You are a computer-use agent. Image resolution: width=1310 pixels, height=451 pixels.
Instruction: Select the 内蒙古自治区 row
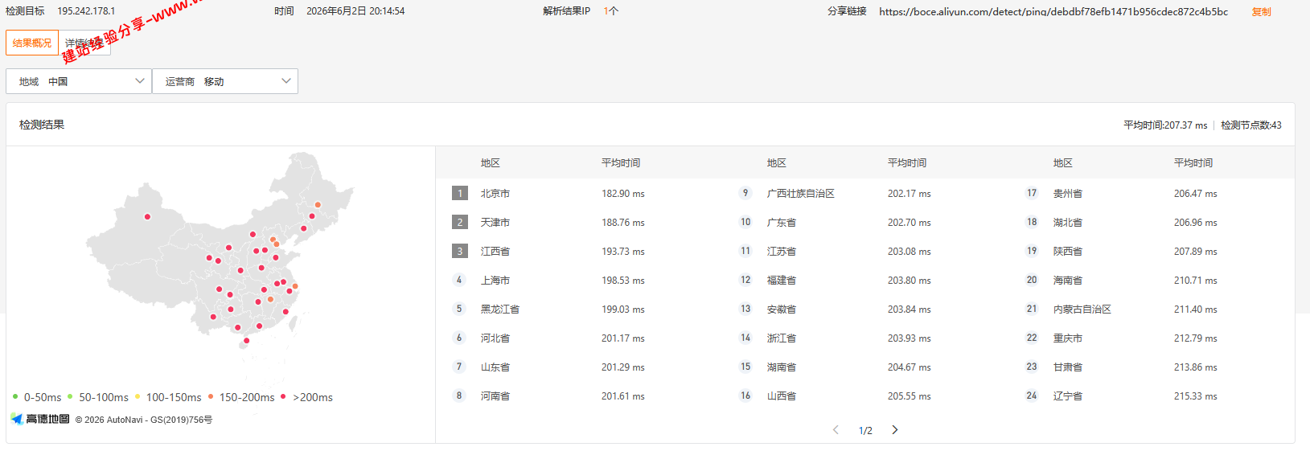[x=1152, y=309]
